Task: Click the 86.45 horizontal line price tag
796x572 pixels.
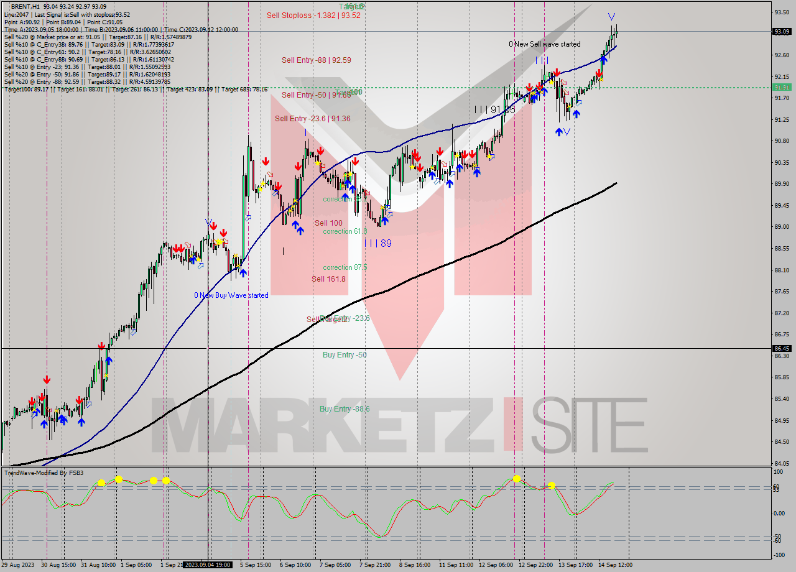Action: 782,349
